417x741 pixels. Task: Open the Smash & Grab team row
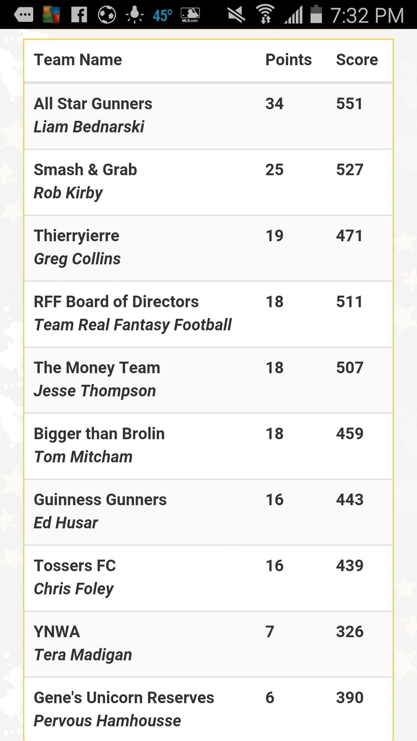click(208, 182)
